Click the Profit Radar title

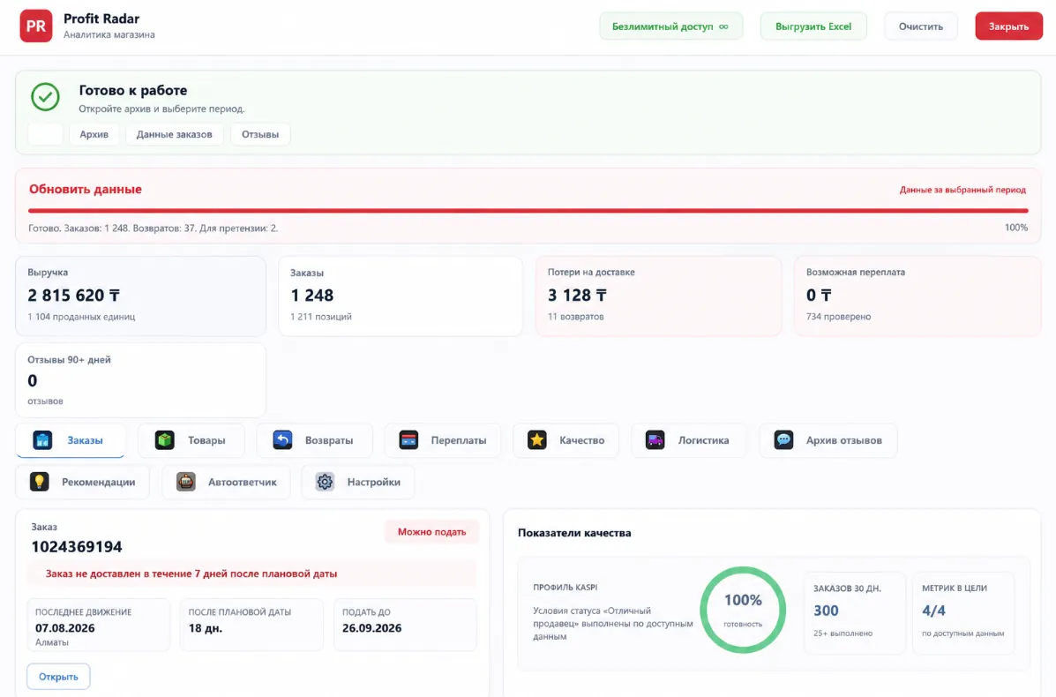(101, 19)
